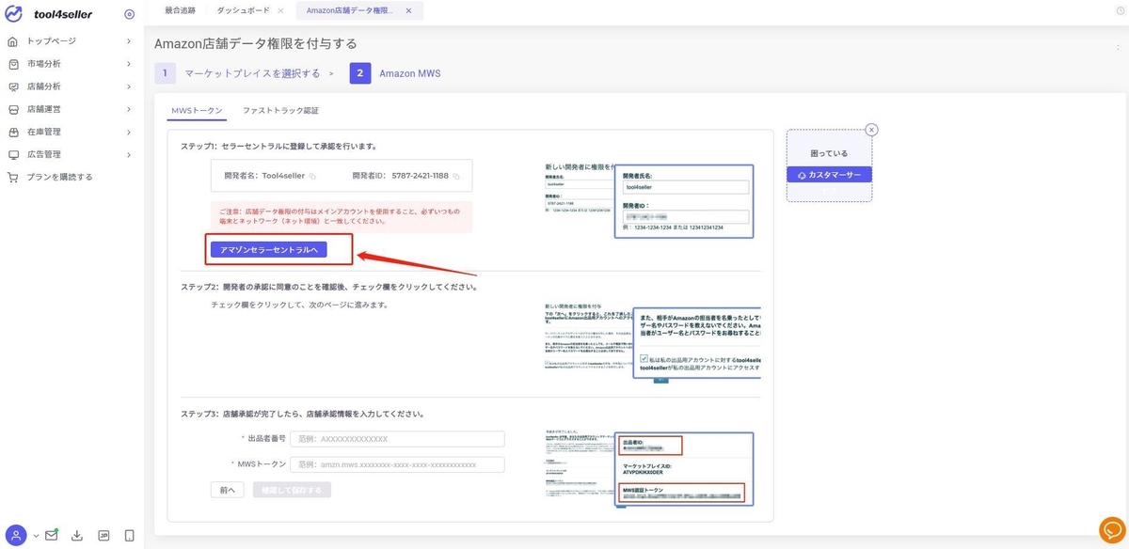Click the red ご注意 warning message
This screenshot has height=549, width=1129.
coord(342,217)
